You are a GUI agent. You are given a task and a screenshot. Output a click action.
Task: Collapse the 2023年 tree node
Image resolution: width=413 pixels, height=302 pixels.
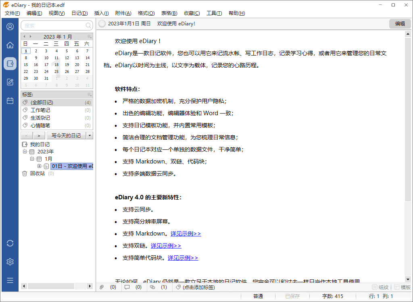coord(25,151)
